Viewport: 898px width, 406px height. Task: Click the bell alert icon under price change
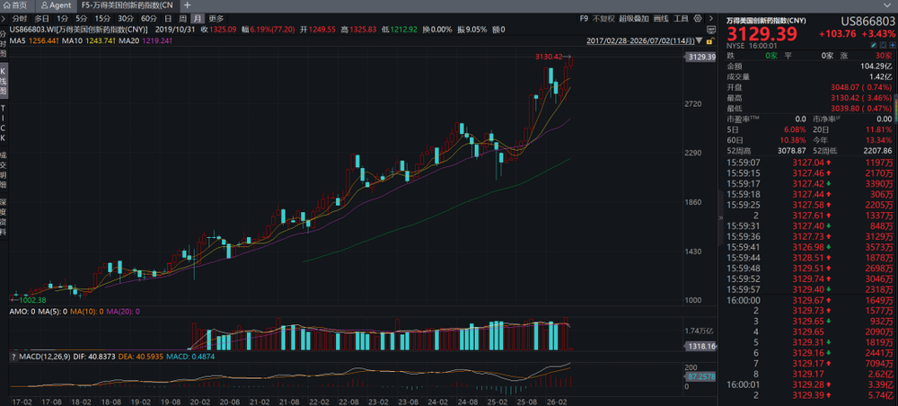[883, 45]
